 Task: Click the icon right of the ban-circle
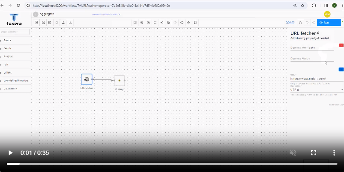coord(188,23)
